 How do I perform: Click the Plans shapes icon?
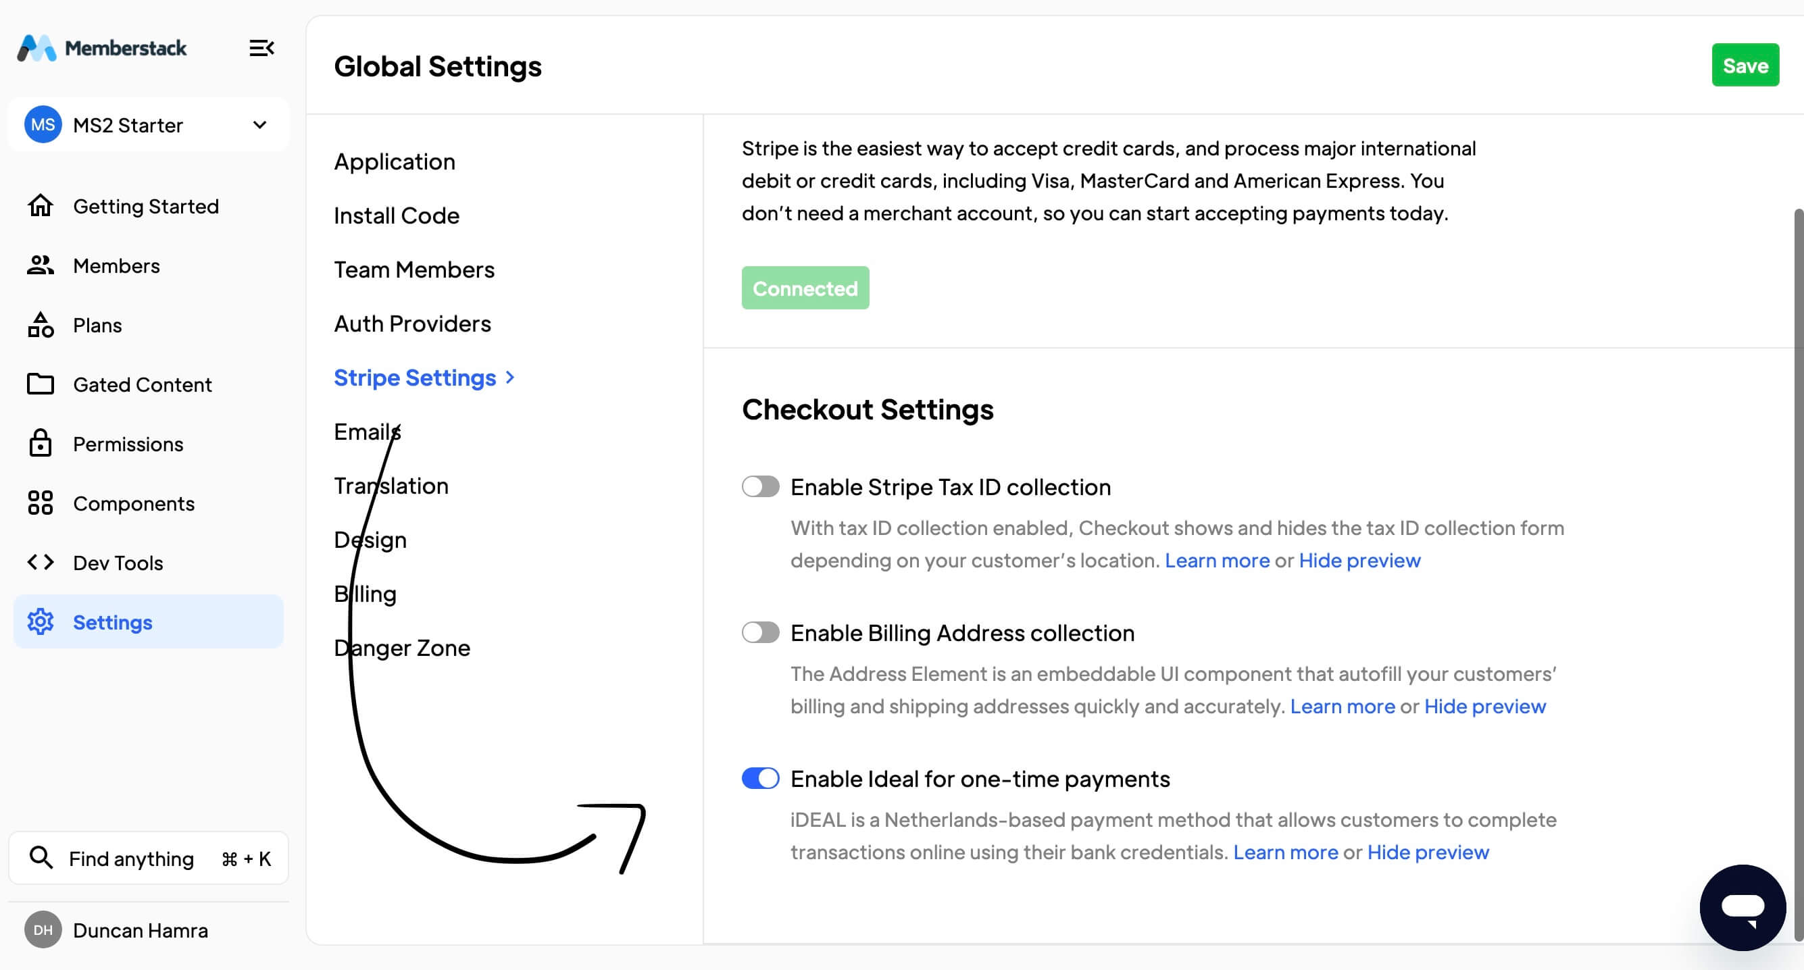(x=40, y=325)
